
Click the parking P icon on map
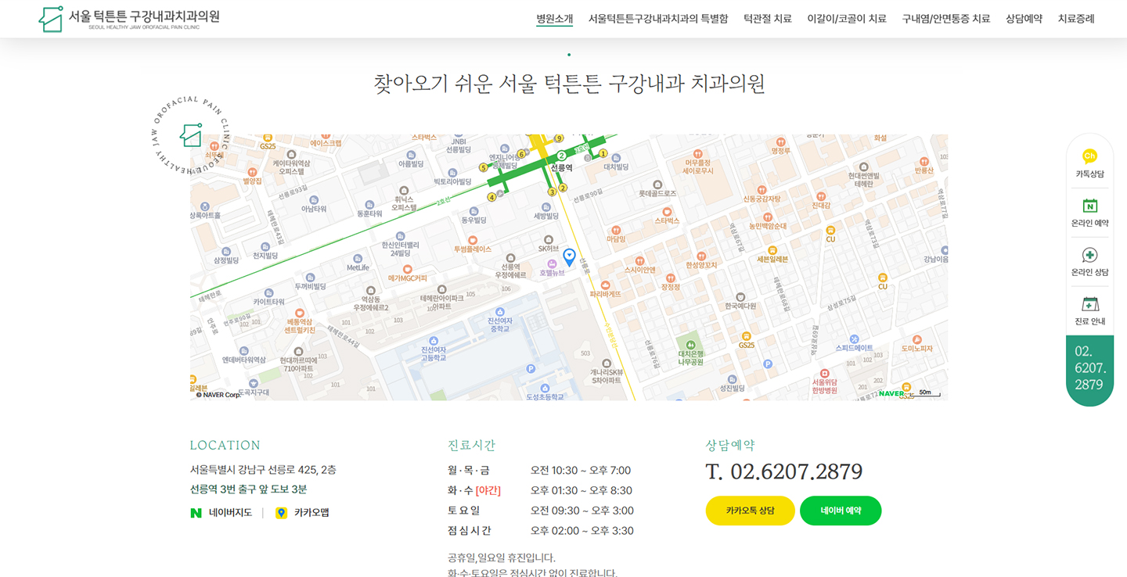(531, 368)
